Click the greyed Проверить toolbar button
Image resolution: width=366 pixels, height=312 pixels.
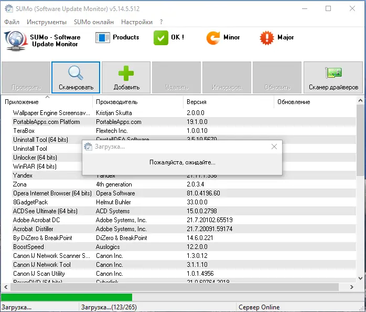[x=26, y=78]
